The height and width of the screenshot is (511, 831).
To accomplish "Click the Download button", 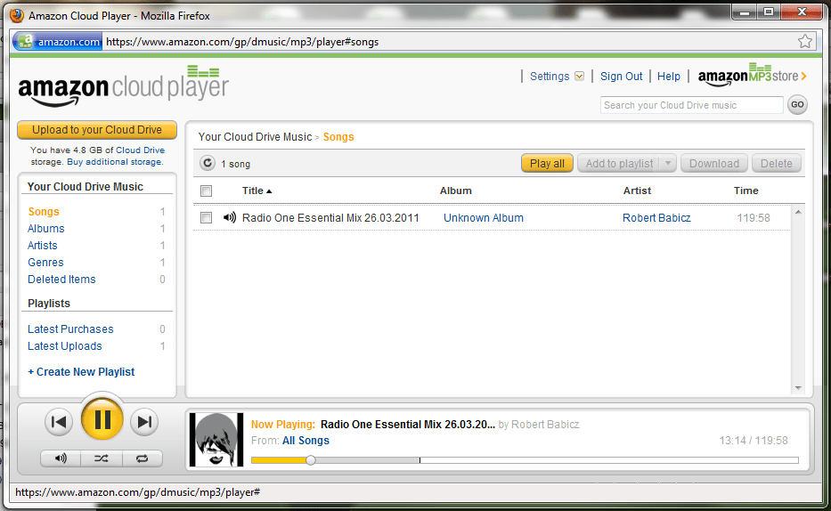I will coord(713,164).
